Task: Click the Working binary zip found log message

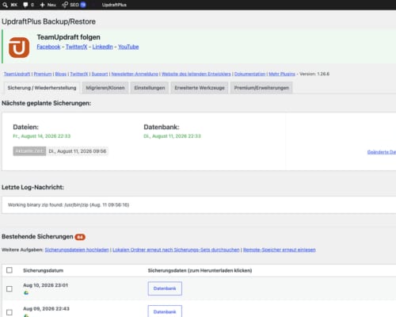Action: click(x=68, y=205)
